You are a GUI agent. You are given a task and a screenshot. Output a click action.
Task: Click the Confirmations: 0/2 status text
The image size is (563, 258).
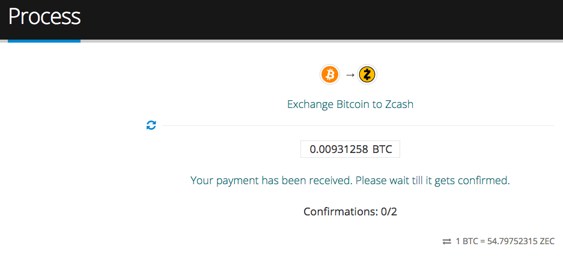[x=350, y=211]
